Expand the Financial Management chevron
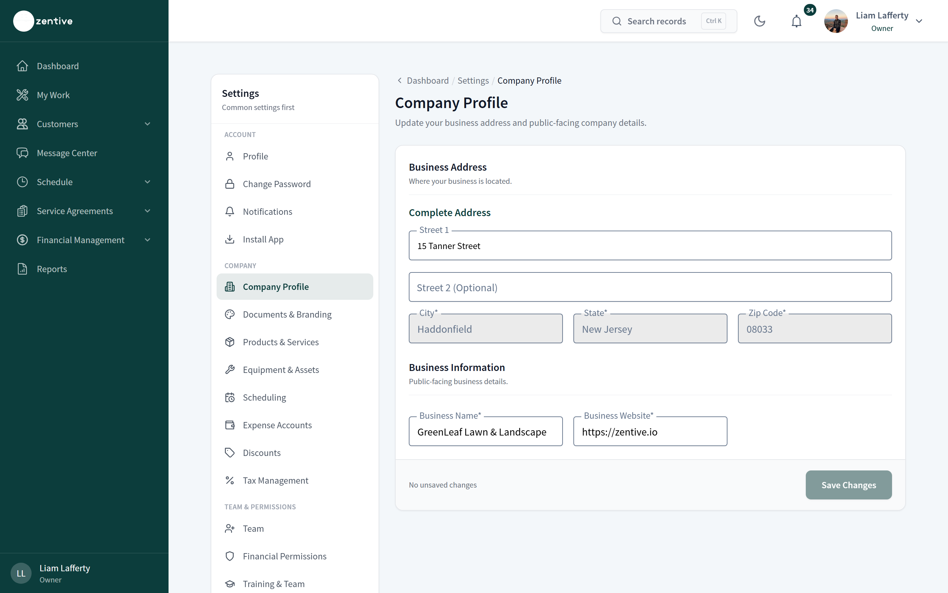 coord(148,240)
